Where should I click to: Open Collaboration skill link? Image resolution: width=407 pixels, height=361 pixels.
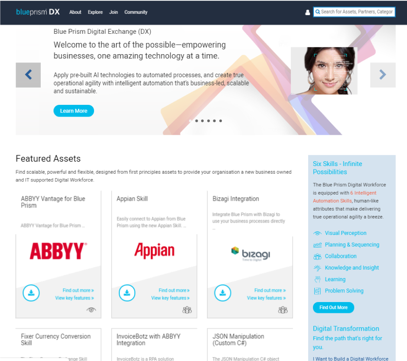pyautogui.click(x=341, y=256)
